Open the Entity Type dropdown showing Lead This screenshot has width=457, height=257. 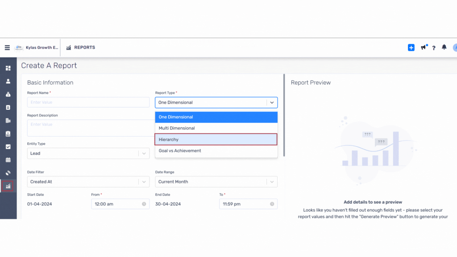pyautogui.click(x=88, y=153)
